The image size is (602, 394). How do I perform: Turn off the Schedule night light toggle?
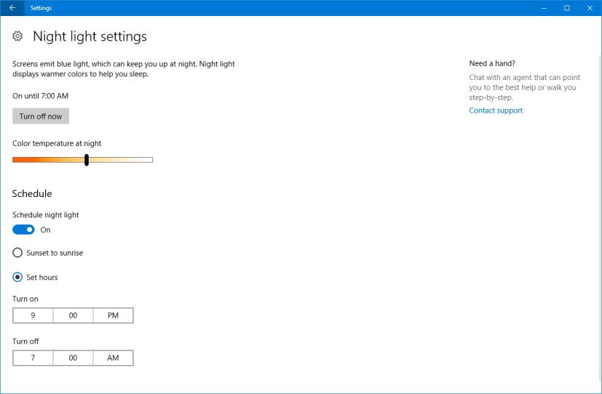(23, 230)
